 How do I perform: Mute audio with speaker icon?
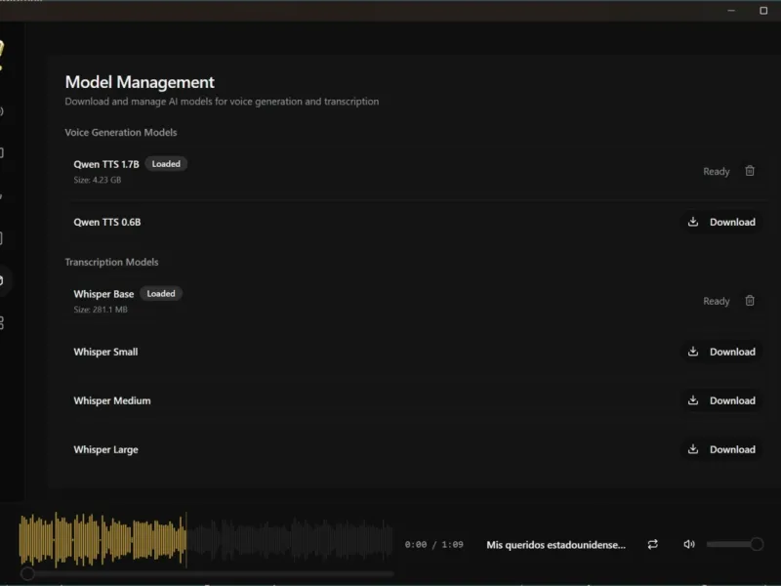pyautogui.click(x=689, y=544)
